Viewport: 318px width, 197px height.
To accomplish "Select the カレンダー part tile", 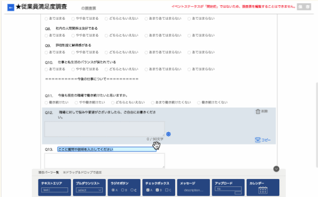I will (263, 187).
